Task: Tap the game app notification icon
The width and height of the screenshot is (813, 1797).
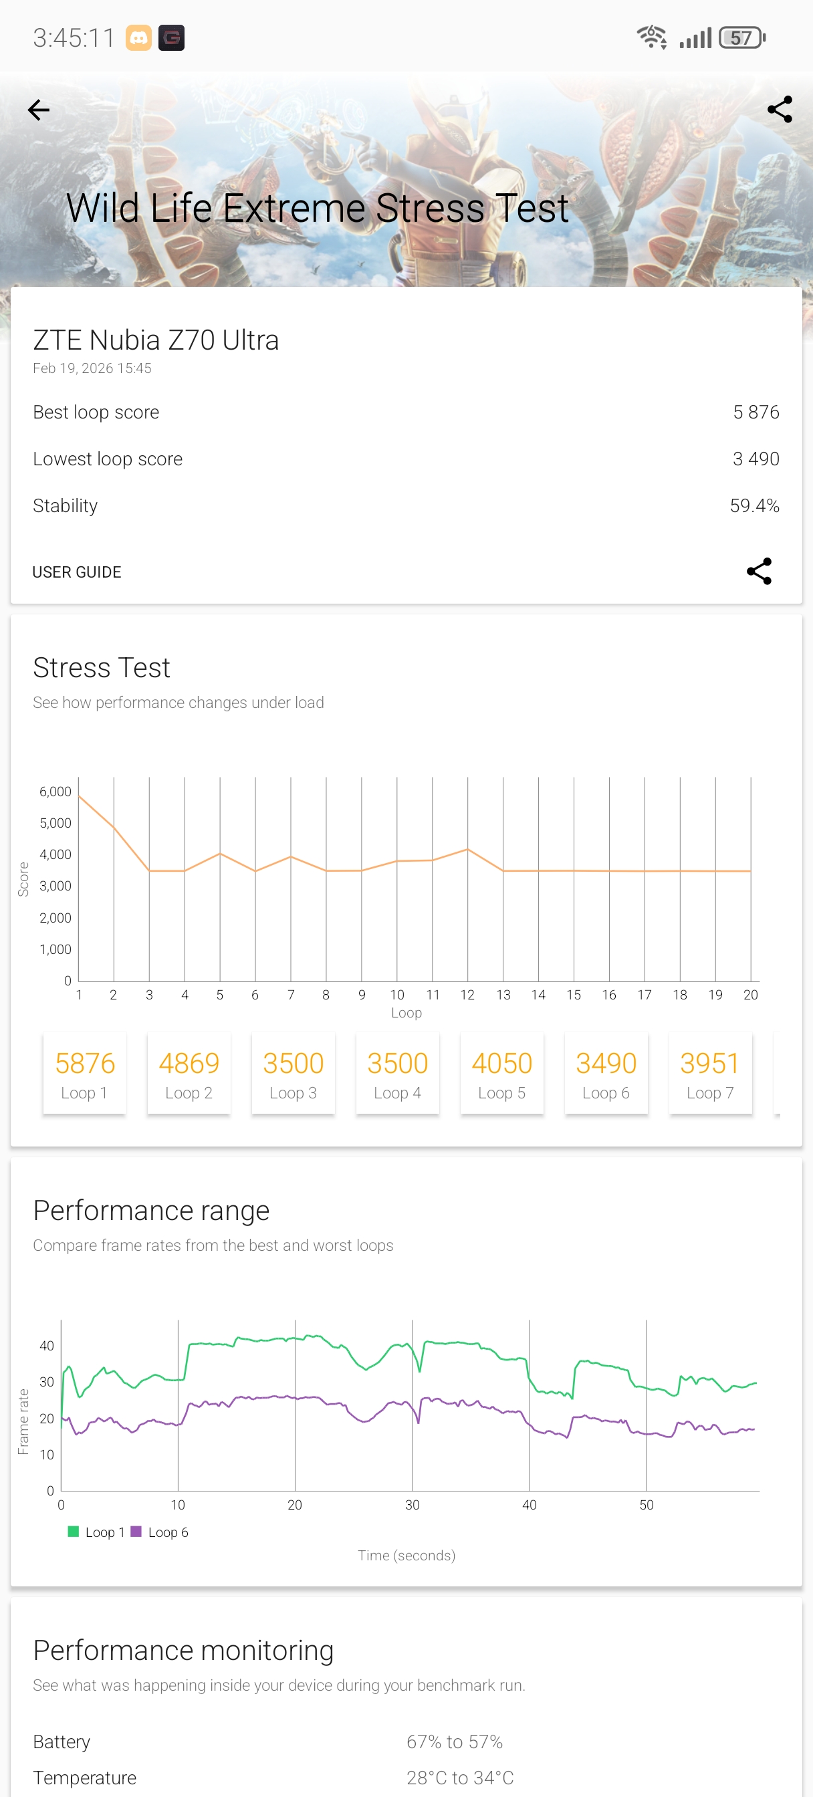Action: pyautogui.click(x=171, y=37)
